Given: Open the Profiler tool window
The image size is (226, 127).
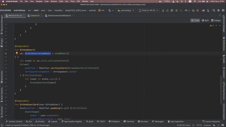Looking at the screenshot, I should [x=40, y=121].
